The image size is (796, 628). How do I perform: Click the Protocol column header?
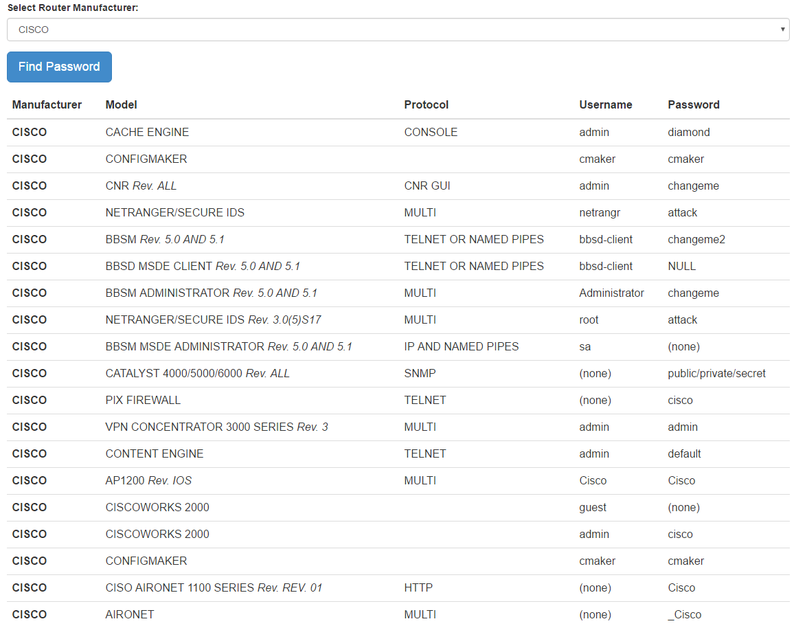[427, 104]
